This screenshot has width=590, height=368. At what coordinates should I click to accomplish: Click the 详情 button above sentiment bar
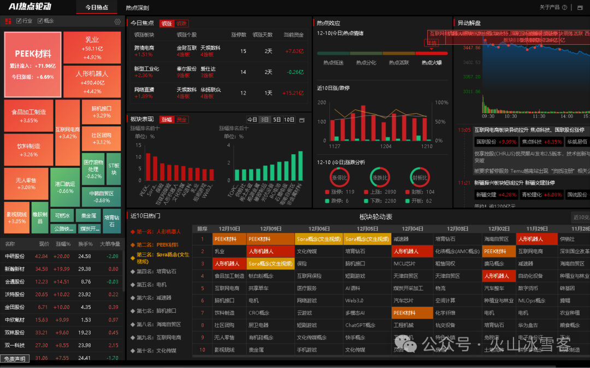[431, 43]
